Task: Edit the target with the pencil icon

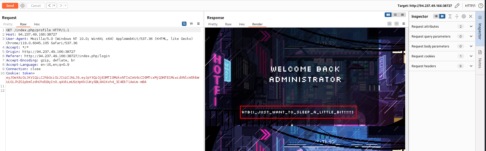Action: [x=457, y=6]
